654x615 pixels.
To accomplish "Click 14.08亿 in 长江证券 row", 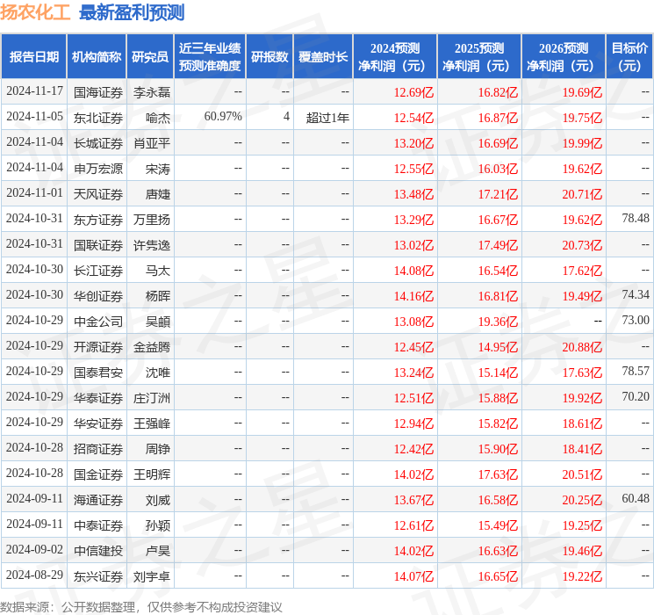I will point(413,271).
